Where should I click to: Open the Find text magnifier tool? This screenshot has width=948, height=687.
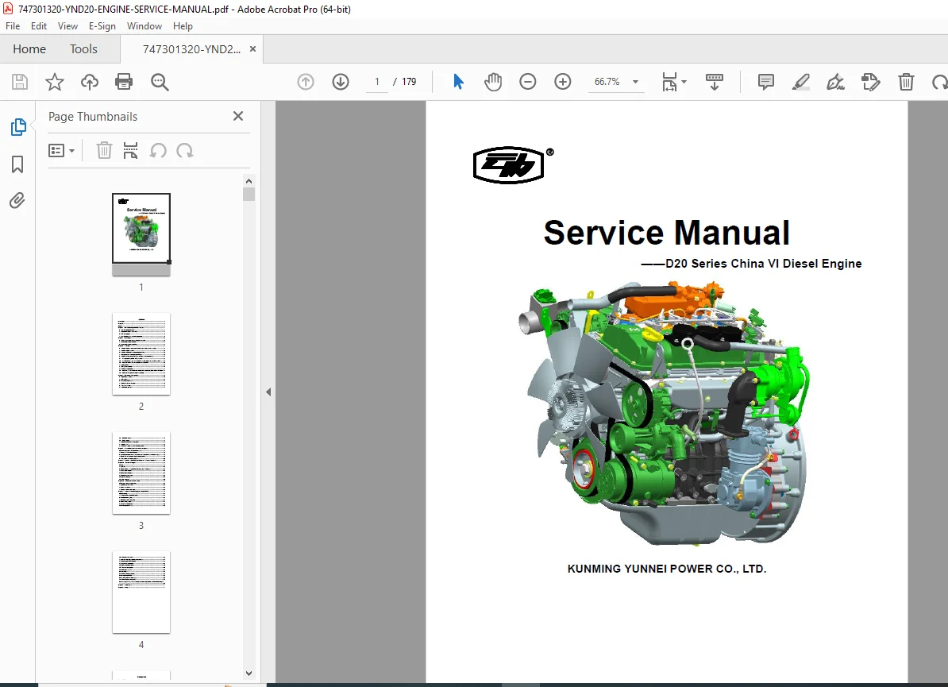pyautogui.click(x=160, y=82)
